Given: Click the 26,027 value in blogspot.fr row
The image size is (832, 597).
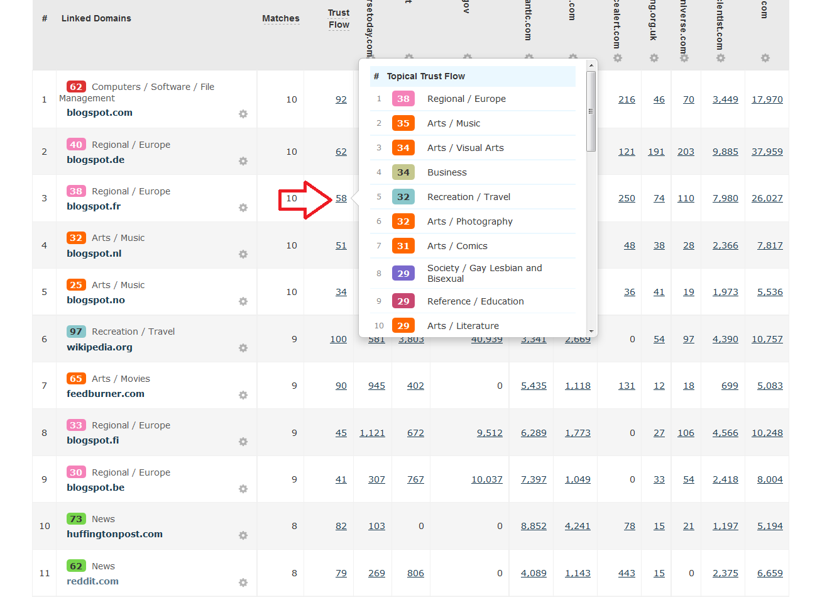Looking at the screenshot, I should (767, 198).
